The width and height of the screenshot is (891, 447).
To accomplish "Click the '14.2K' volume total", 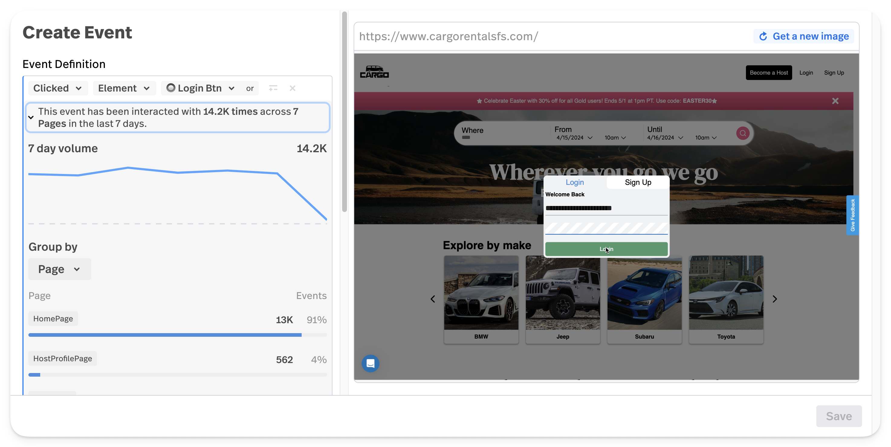I will [x=311, y=148].
